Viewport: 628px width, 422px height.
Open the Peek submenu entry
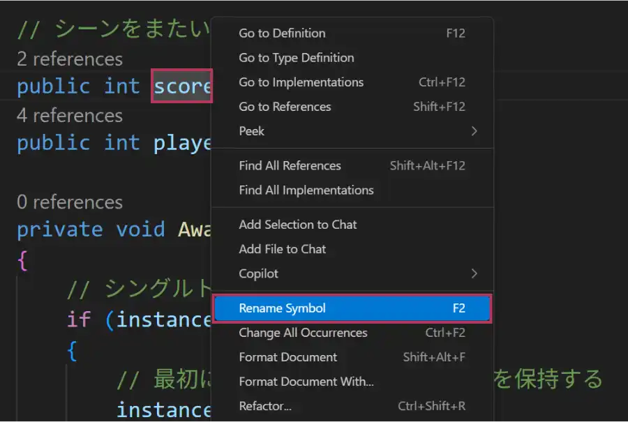click(x=252, y=131)
